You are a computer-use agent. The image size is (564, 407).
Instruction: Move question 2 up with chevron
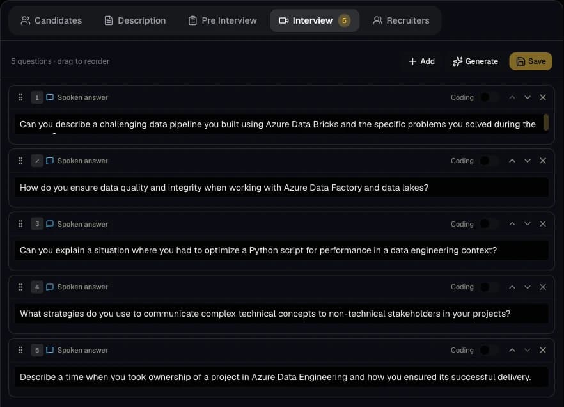[x=512, y=161]
